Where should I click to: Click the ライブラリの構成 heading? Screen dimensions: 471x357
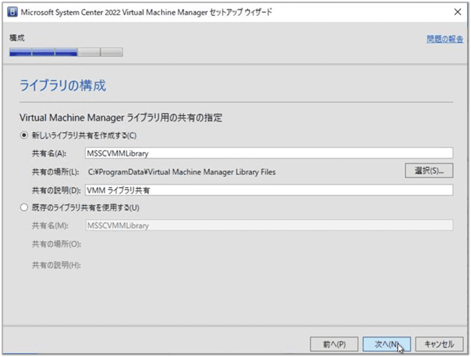(63, 86)
